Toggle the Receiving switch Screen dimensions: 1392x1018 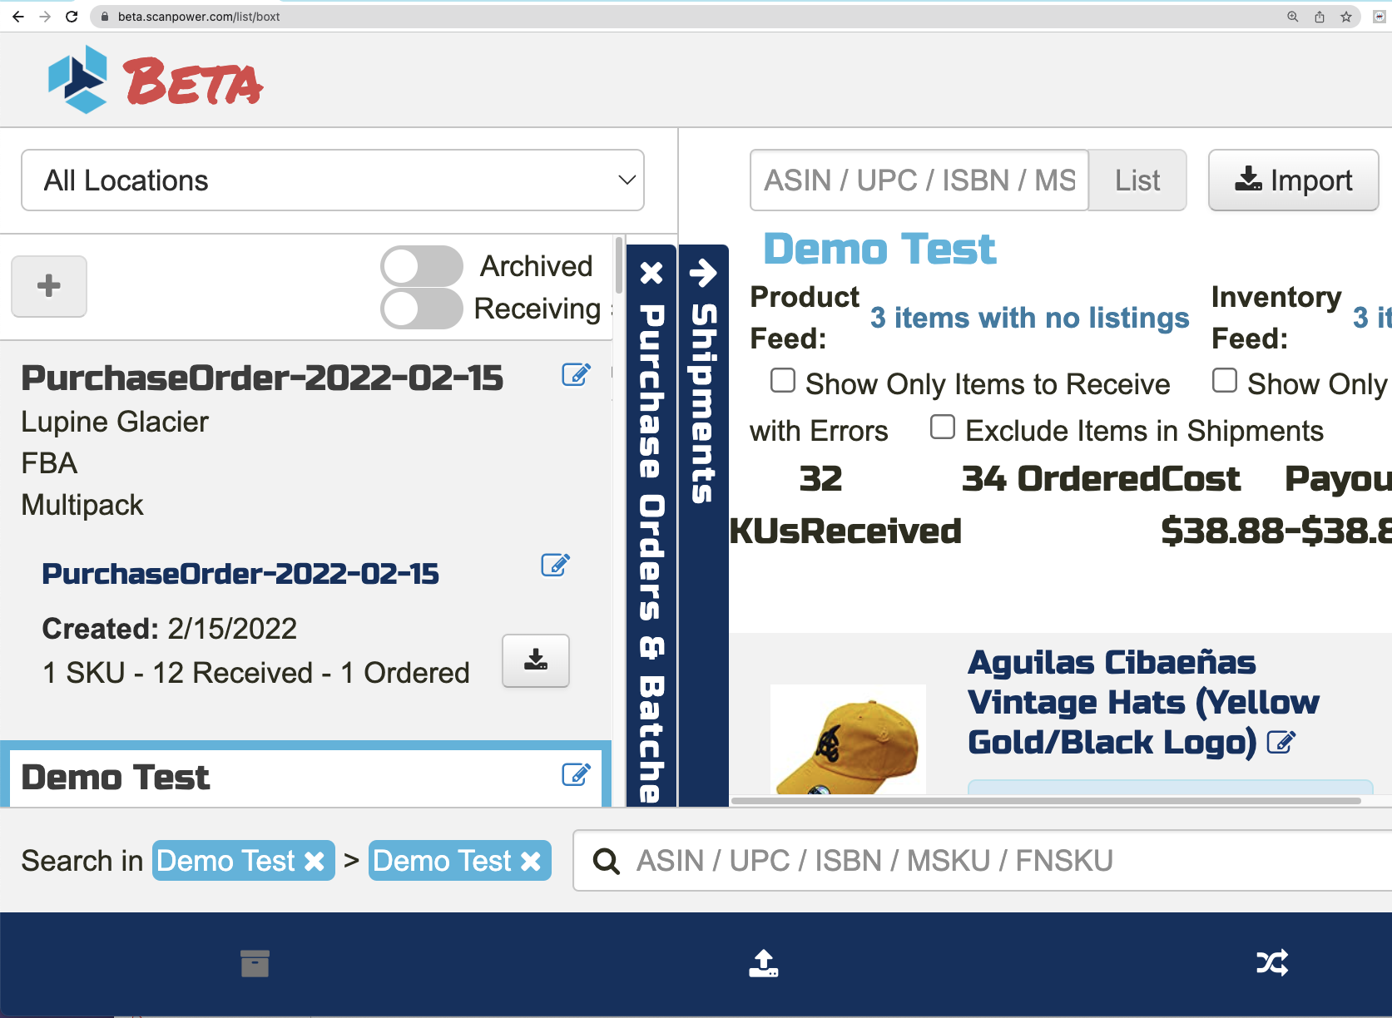coord(422,309)
